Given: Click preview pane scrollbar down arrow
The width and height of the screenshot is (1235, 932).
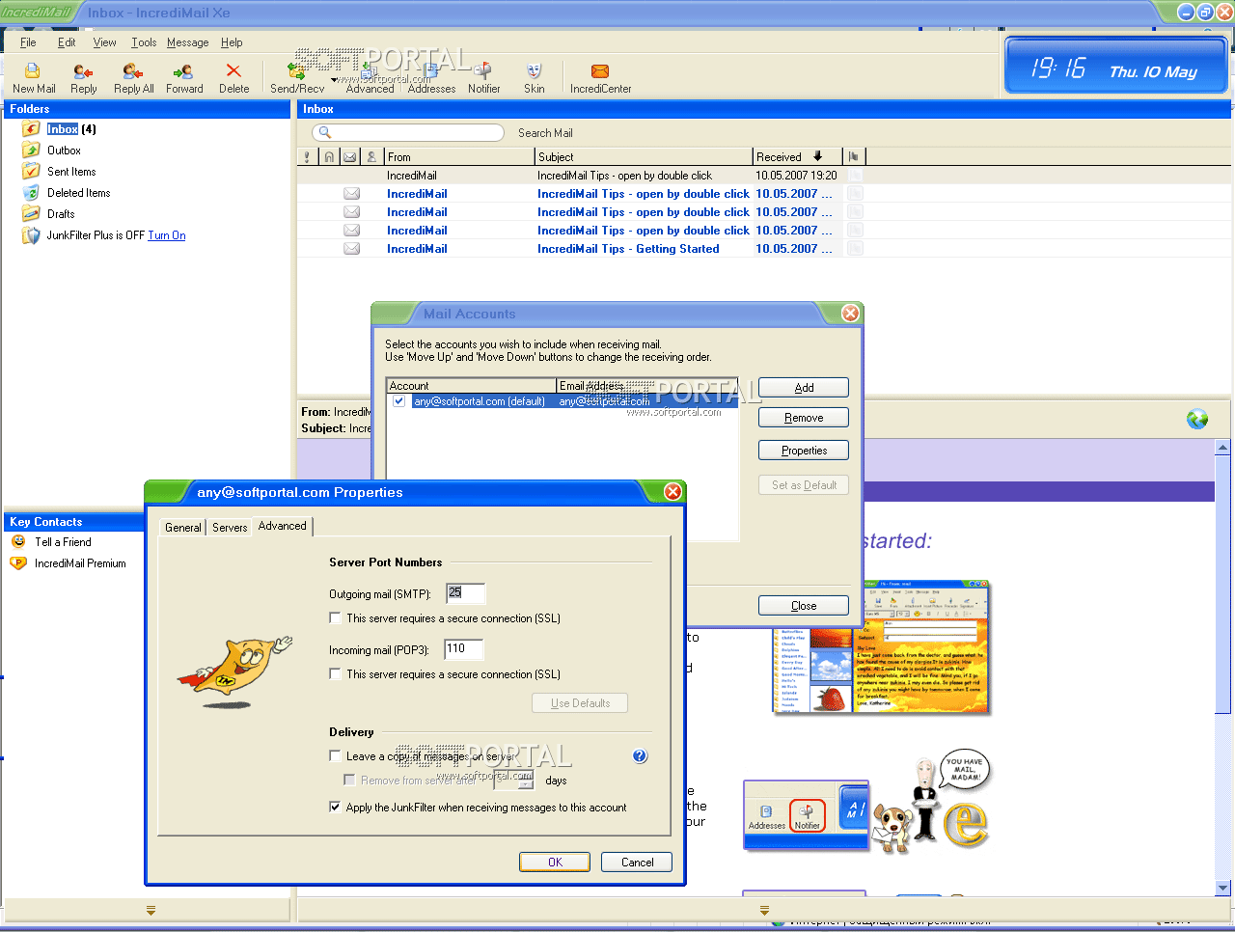Looking at the screenshot, I should point(1222,888).
